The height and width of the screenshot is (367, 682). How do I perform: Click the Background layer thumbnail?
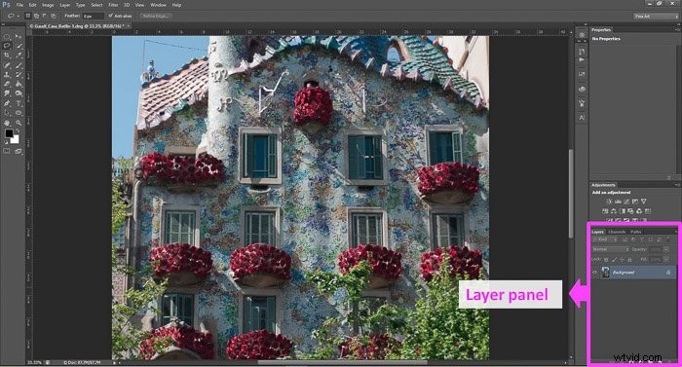(605, 273)
